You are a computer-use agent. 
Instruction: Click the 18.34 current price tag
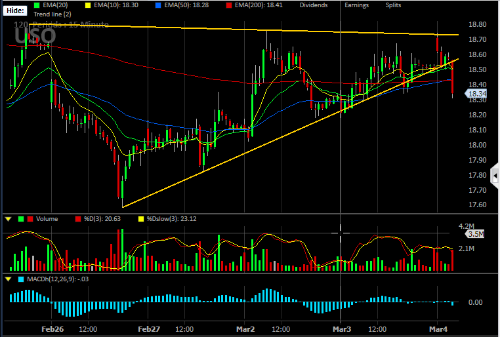pyautogui.click(x=476, y=94)
